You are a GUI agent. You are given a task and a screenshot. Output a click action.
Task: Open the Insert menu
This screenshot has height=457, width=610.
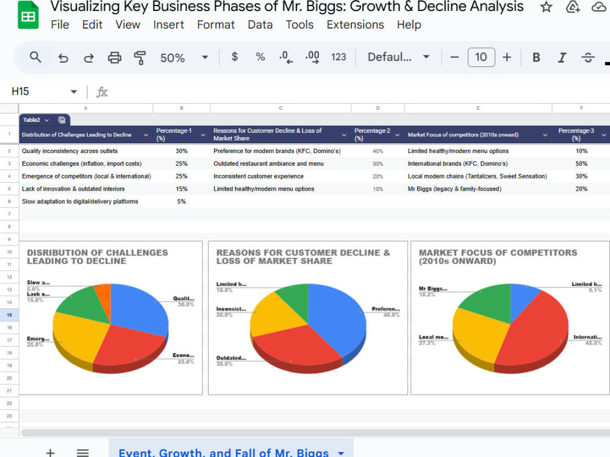click(168, 24)
